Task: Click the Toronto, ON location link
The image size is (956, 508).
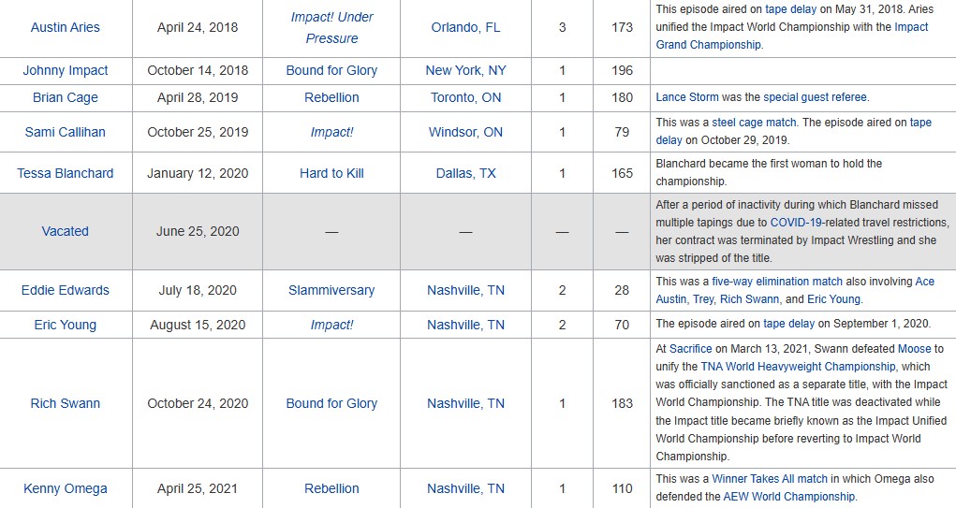Action: pyautogui.click(x=465, y=97)
